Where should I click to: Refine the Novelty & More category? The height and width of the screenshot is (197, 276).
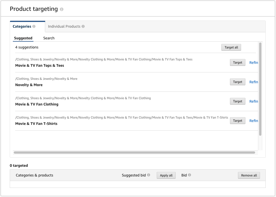tap(254, 82)
